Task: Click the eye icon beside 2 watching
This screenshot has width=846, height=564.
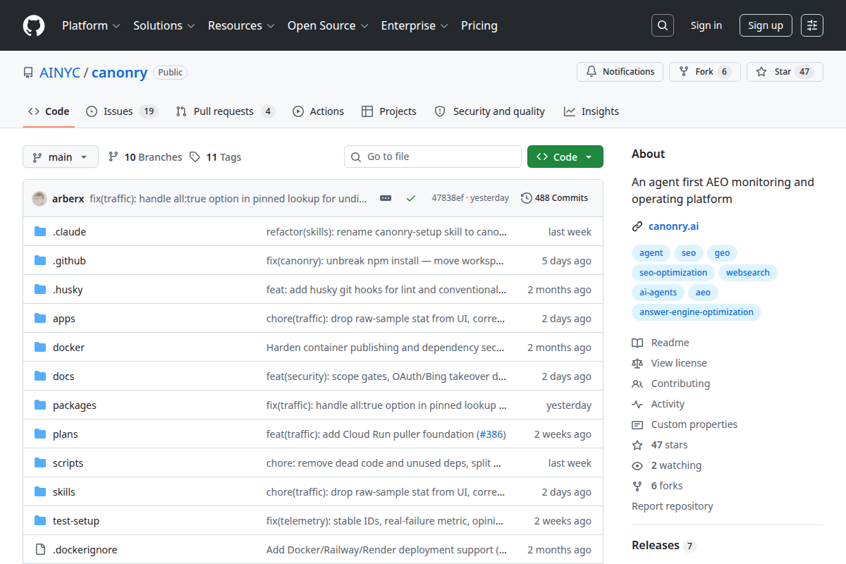Action: tap(637, 465)
